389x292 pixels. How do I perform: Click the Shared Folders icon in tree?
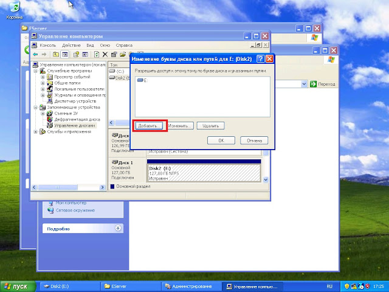(50, 83)
